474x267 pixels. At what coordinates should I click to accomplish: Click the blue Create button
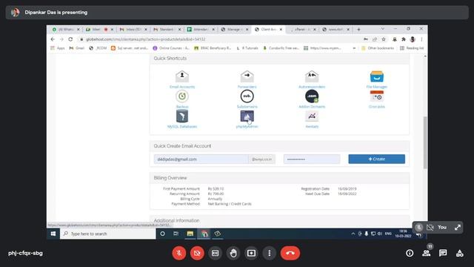pos(377,159)
